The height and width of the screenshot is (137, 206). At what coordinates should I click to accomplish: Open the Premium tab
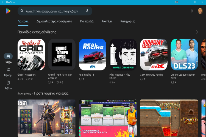[x=107, y=21]
